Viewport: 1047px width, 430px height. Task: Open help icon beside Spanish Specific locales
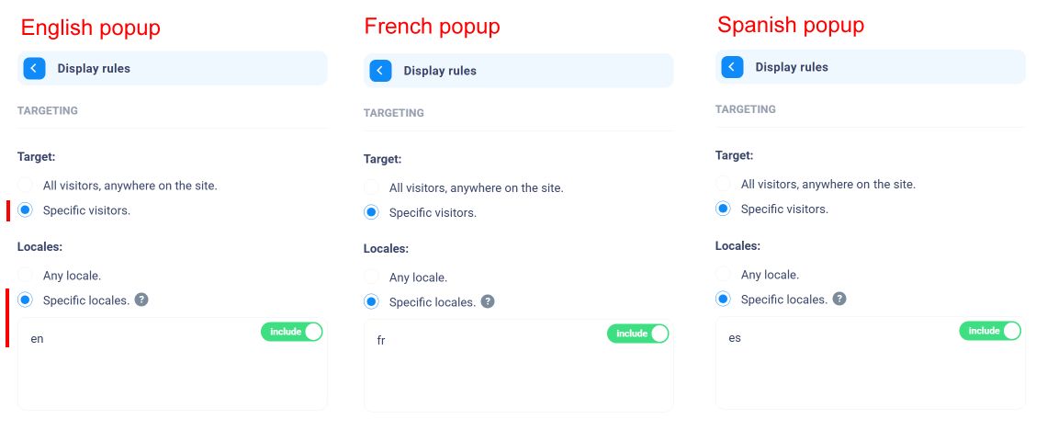(839, 300)
